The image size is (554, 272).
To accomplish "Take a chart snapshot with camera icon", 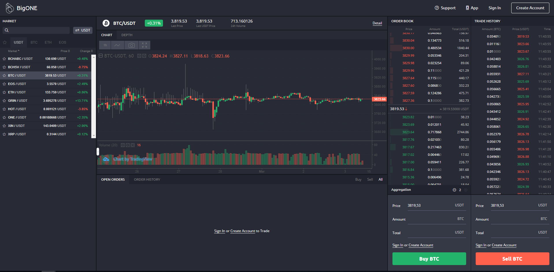I will pos(131,45).
